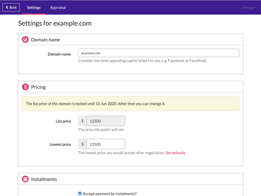261x196 pixels.
Task: Toggle Accept payment by instalments checkbox
Action: click(80, 193)
